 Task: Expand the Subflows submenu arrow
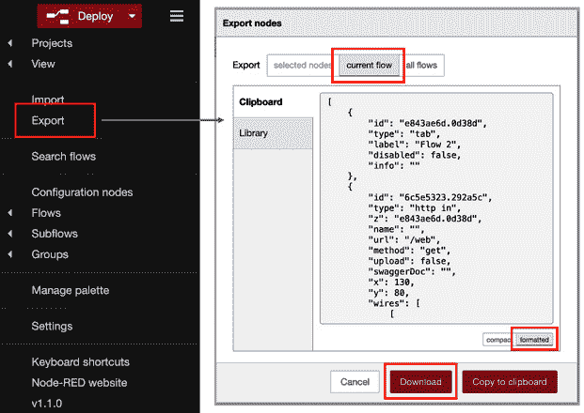(x=10, y=234)
